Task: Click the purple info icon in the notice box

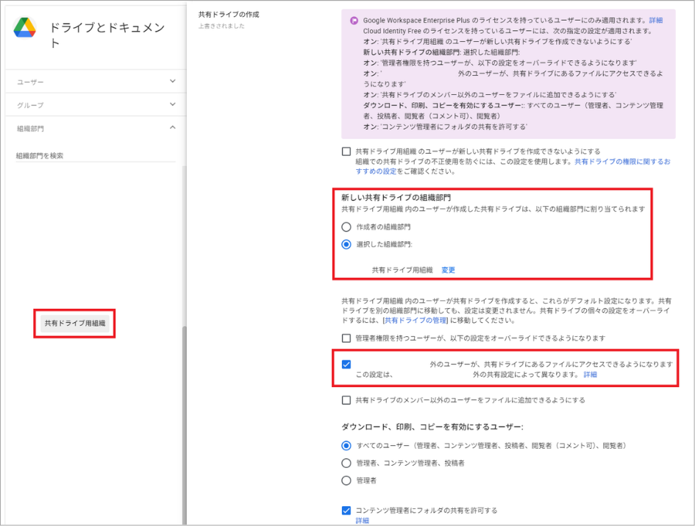Action: [354, 21]
